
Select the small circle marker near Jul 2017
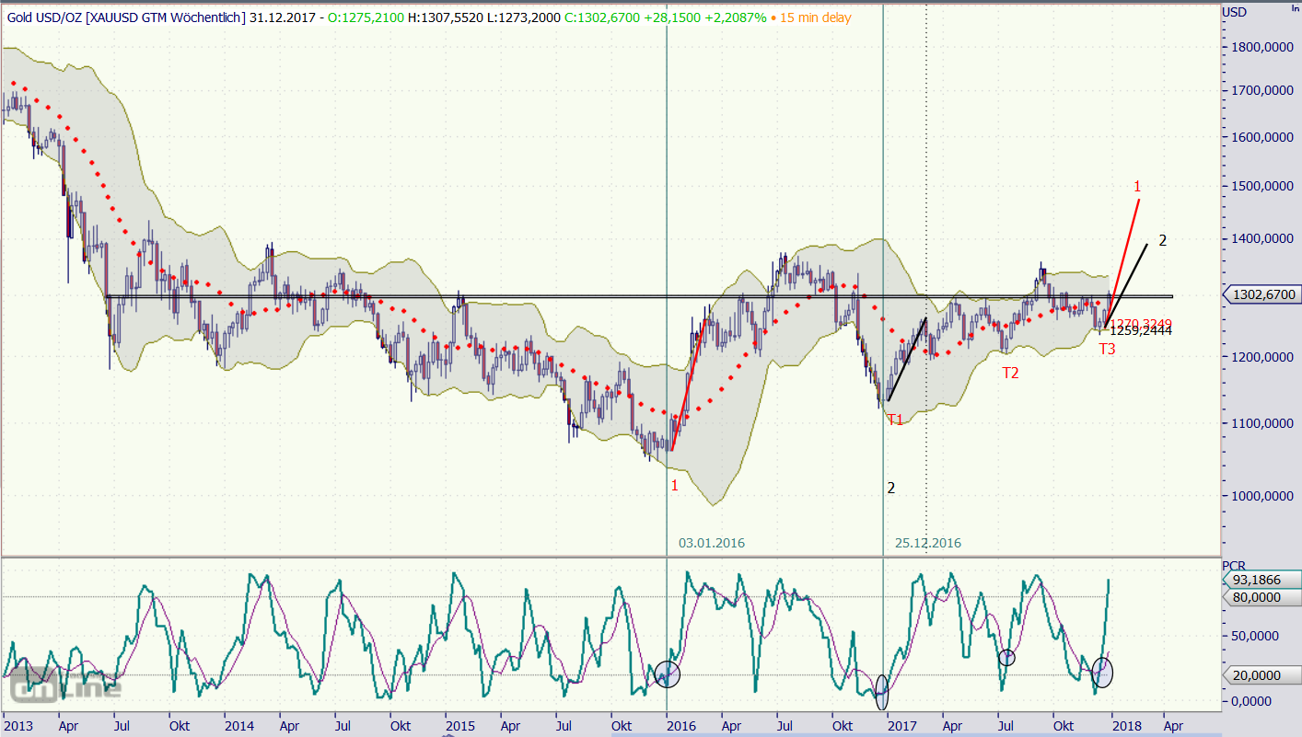point(1007,657)
